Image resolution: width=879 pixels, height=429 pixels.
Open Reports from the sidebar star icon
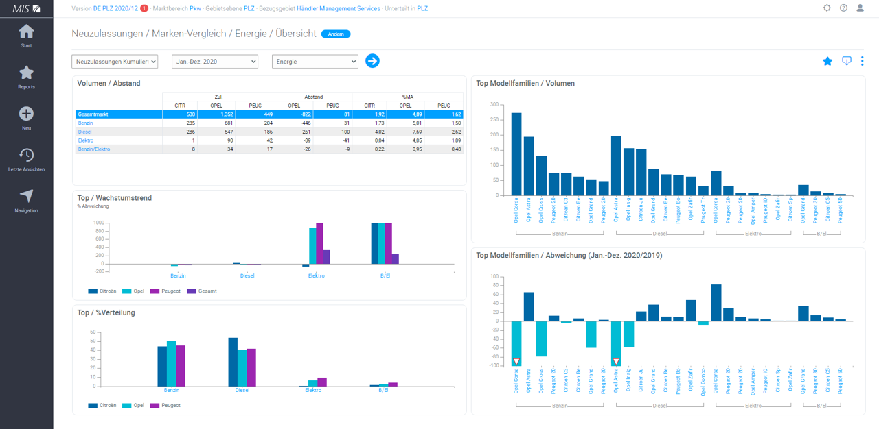pyautogui.click(x=26, y=73)
